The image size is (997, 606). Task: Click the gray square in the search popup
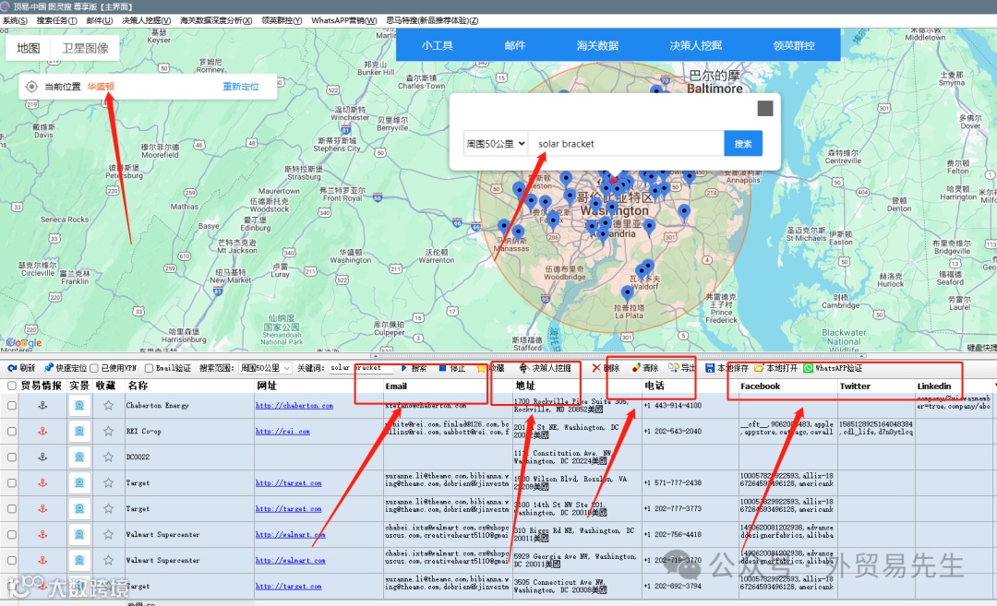[x=765, y=109]
